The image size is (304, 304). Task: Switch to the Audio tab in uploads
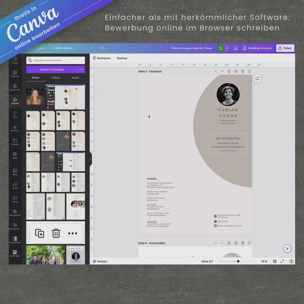(76, 78)
